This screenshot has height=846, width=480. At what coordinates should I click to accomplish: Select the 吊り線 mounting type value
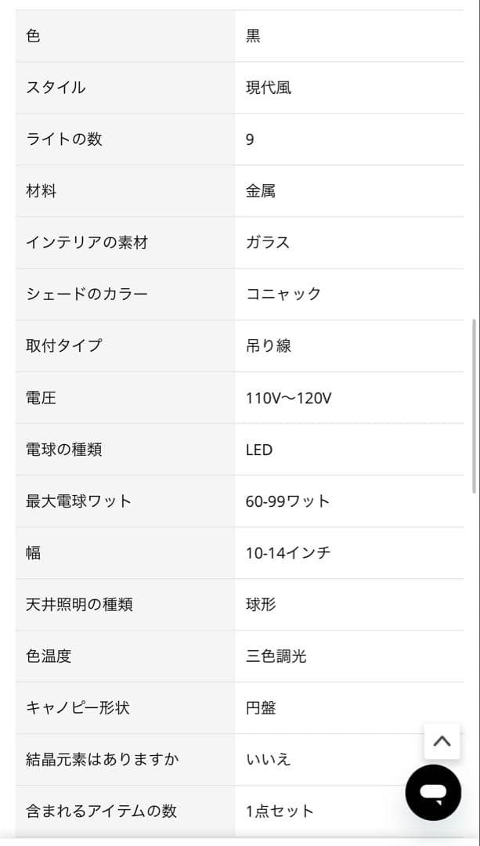270,346
